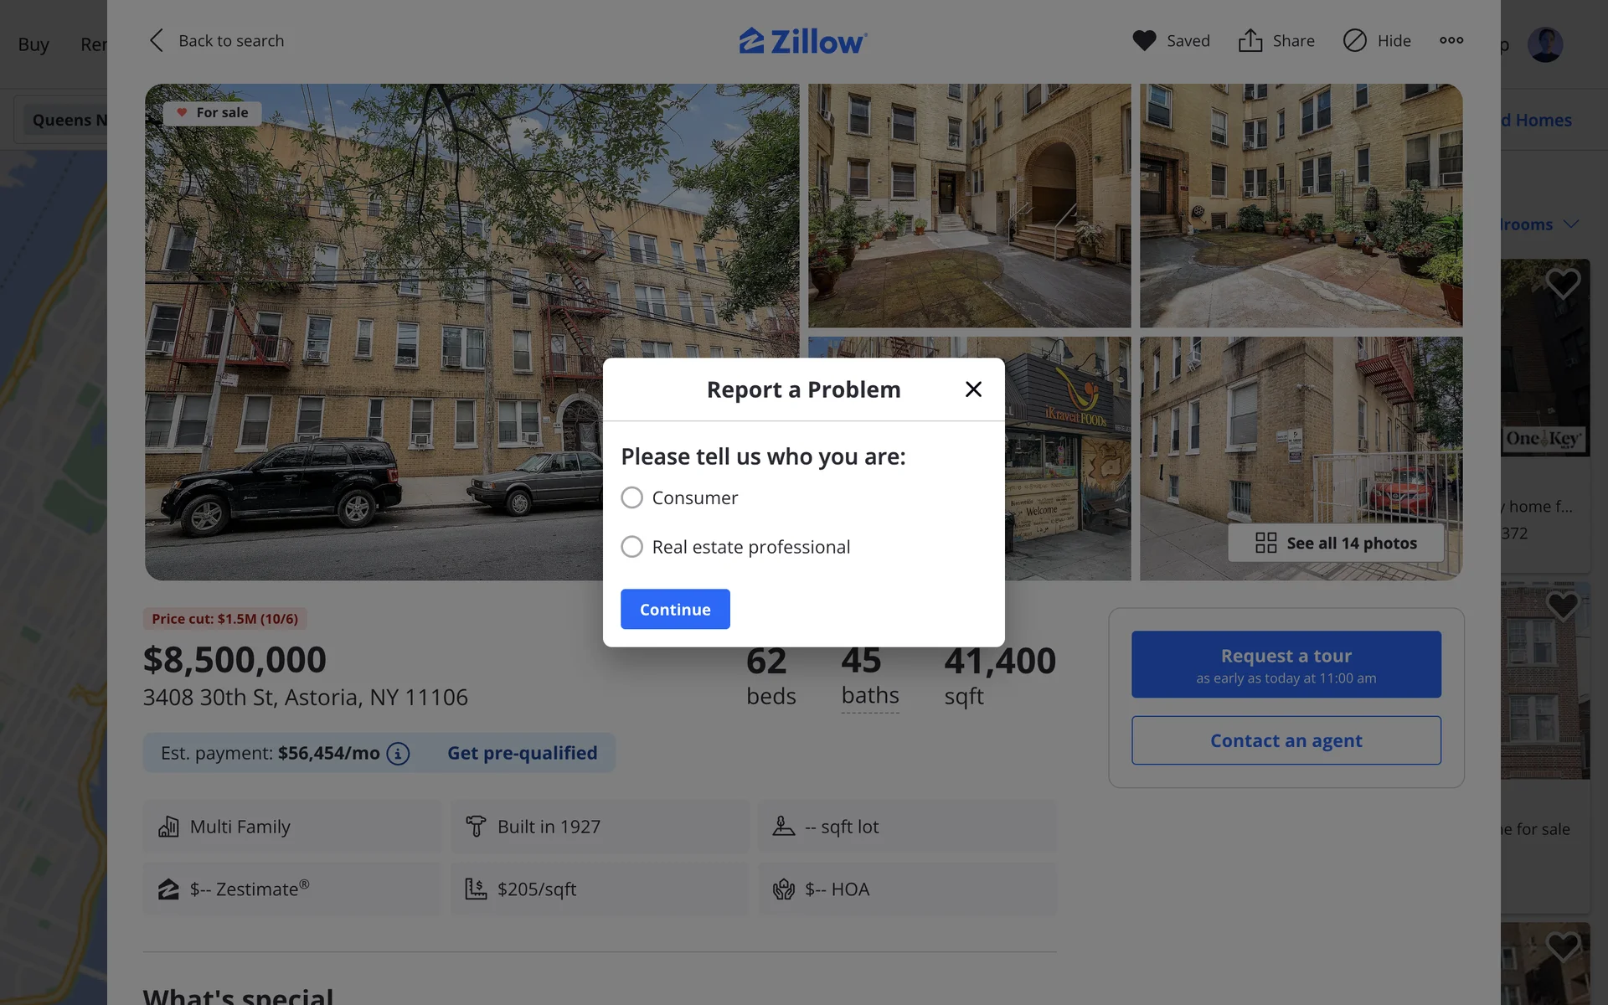Open the courtyard entrance photo thumbnail
The image size is (1608, 1005).
click(x=969, y=205)
